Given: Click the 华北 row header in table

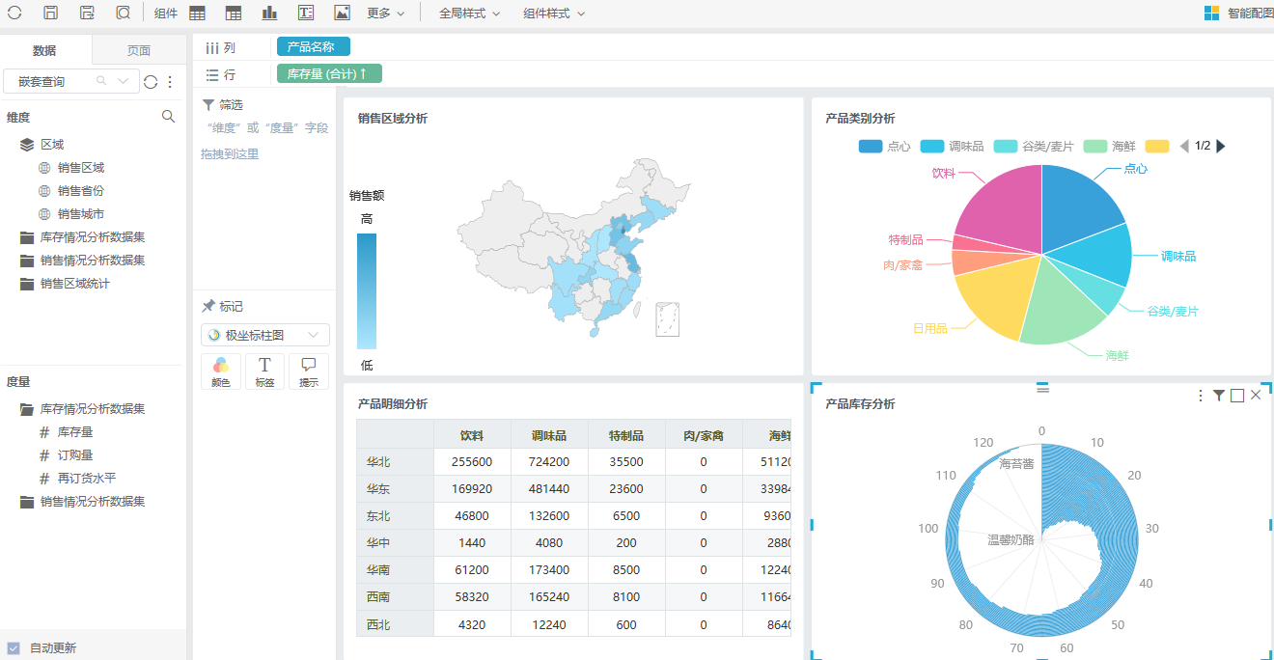Looking at the screenshot, I should click(x=395, y=462).
